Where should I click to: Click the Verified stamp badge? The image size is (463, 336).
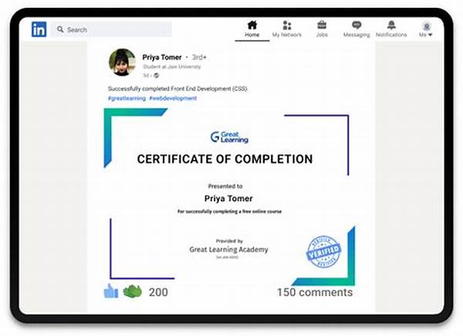click(x=323, y=252)
